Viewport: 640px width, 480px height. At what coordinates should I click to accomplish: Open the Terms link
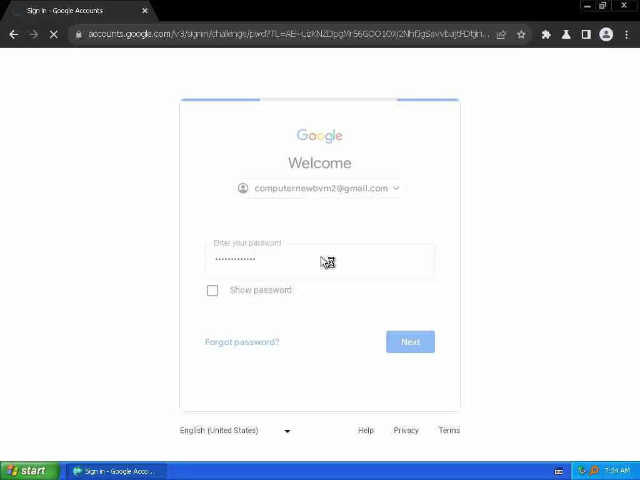tap(449, 431)
